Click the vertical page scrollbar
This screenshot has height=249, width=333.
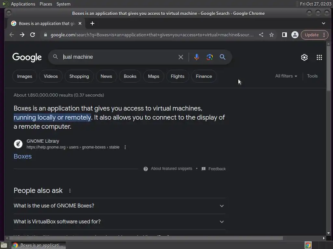[x=328, y=69]
